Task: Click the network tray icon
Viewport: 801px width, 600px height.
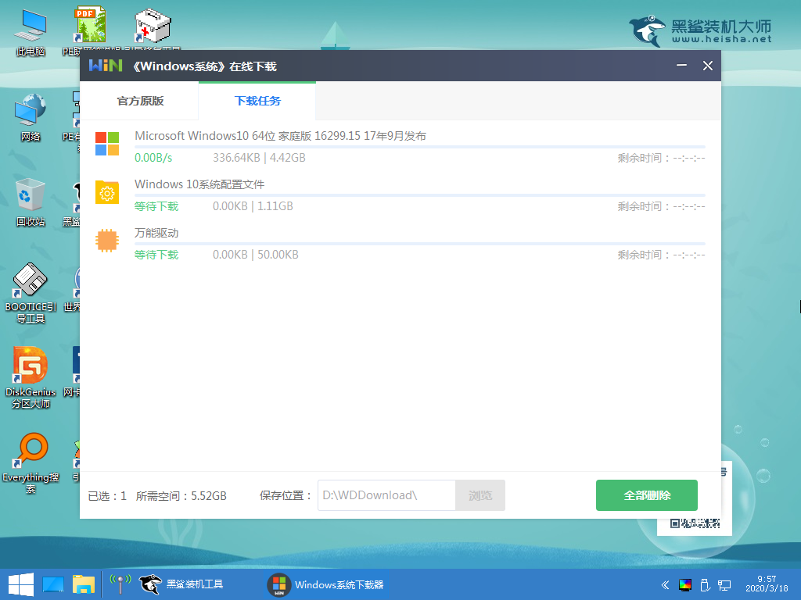Action: tap(724, 584)
